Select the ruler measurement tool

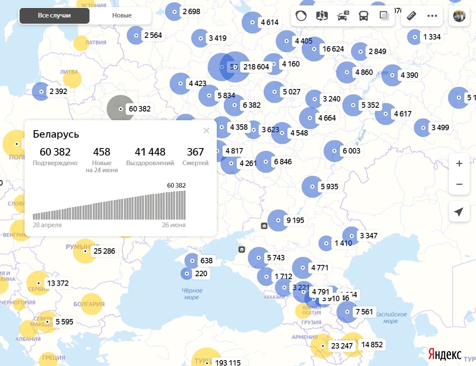[412, 15]
